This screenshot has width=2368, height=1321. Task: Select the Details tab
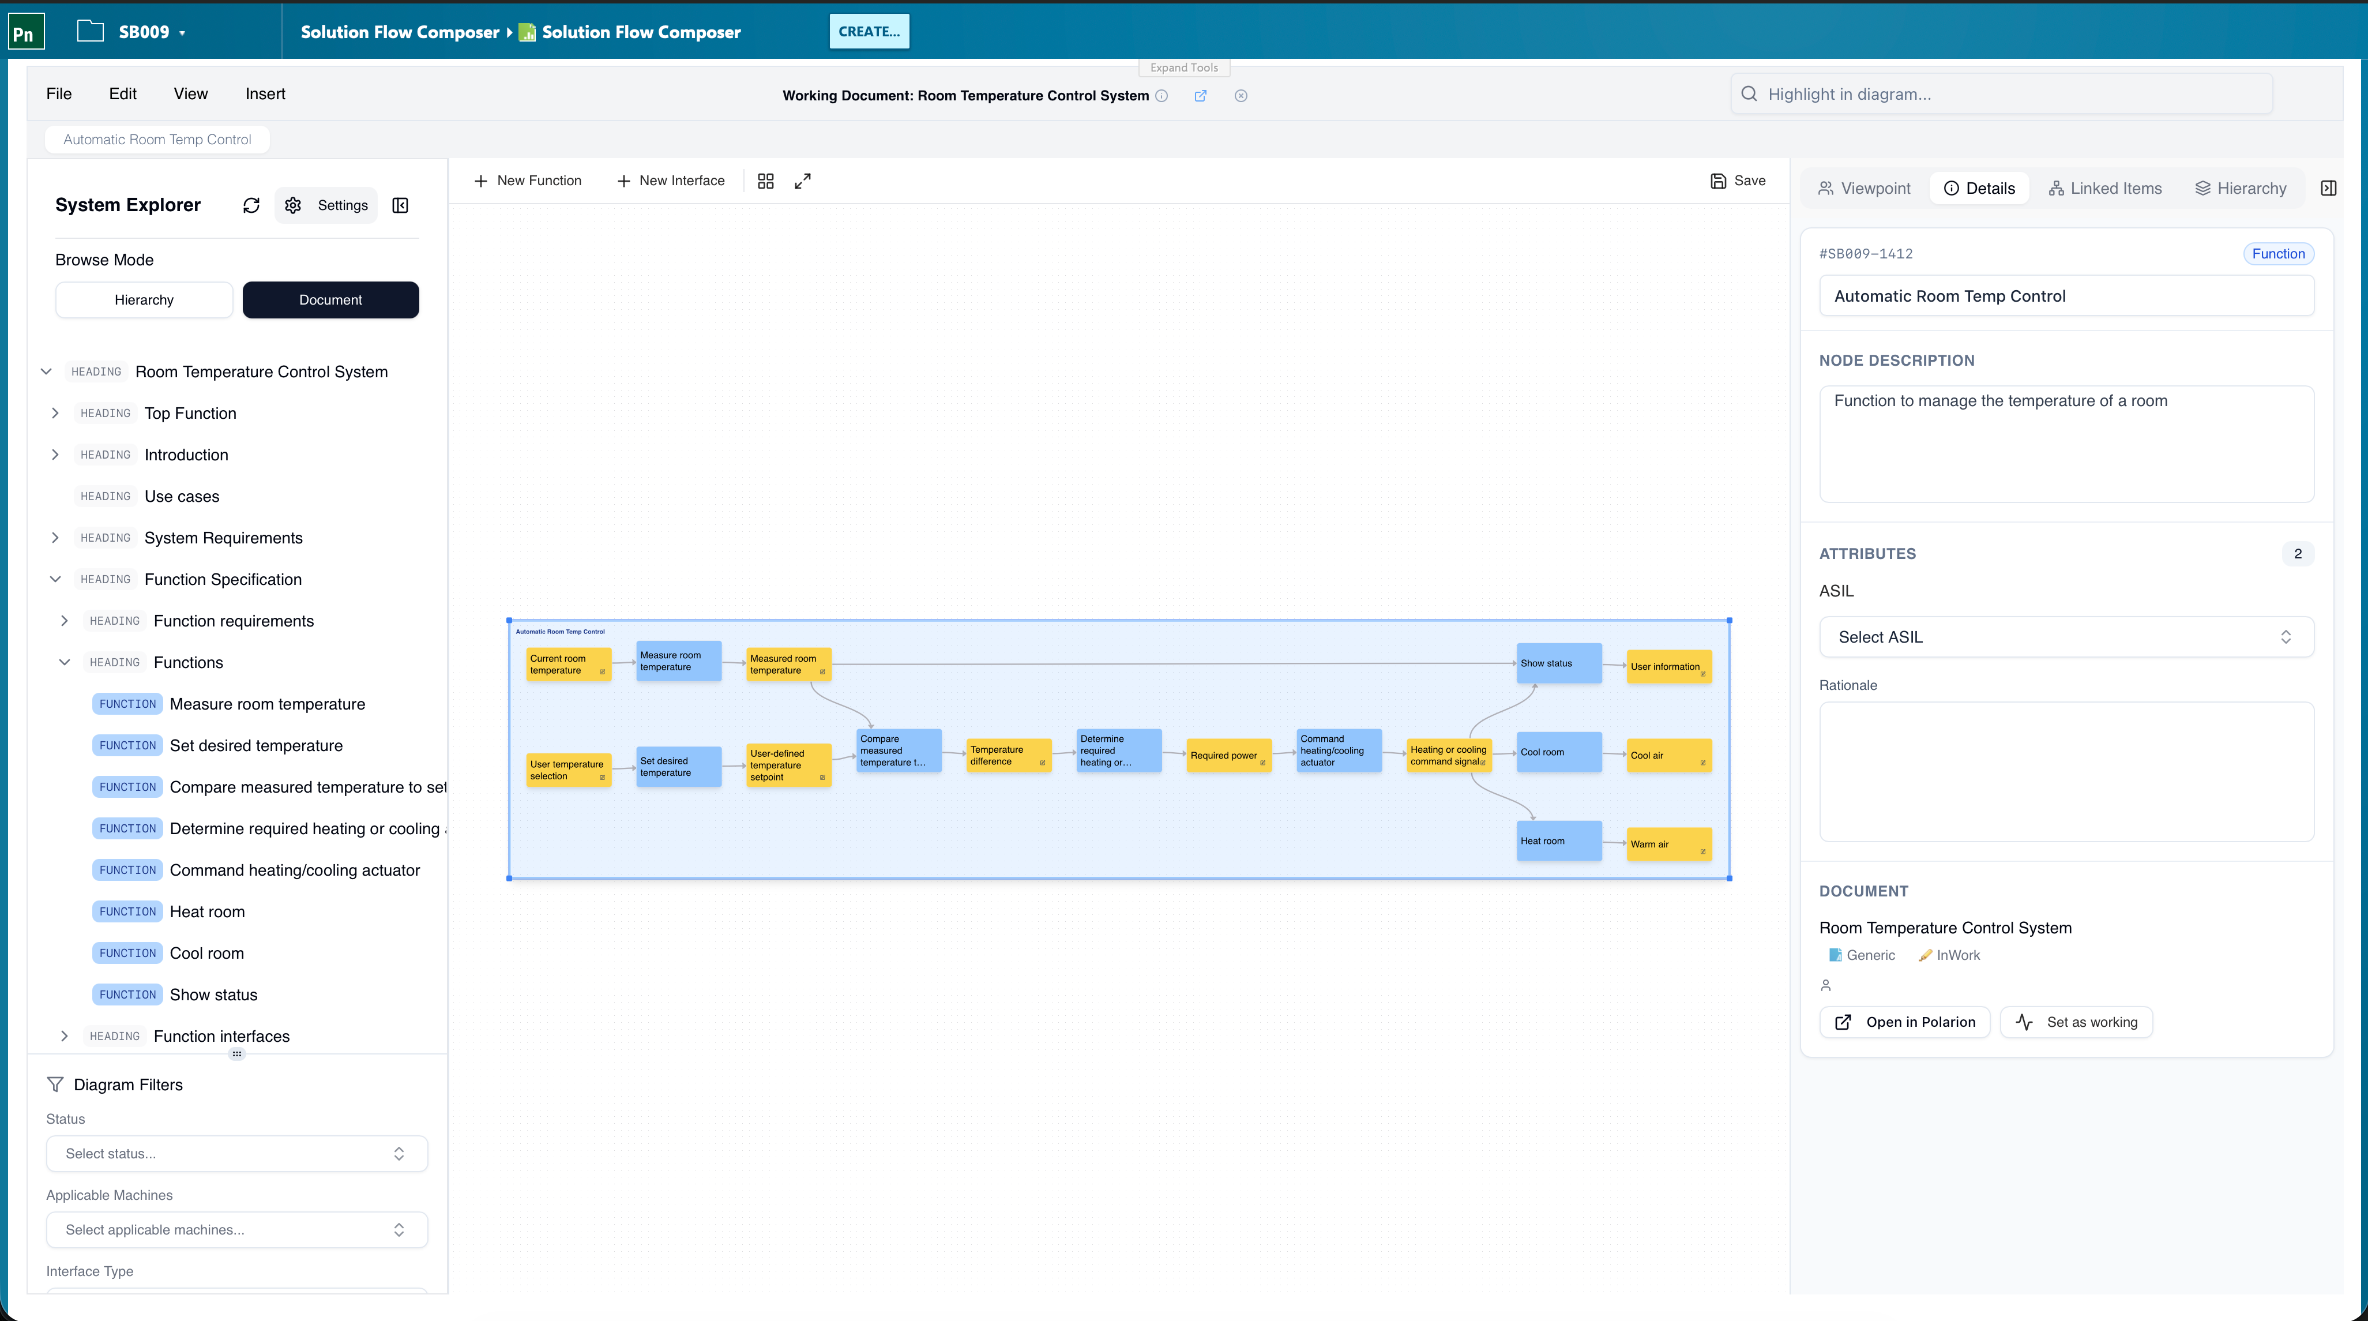coord(1979,189)
